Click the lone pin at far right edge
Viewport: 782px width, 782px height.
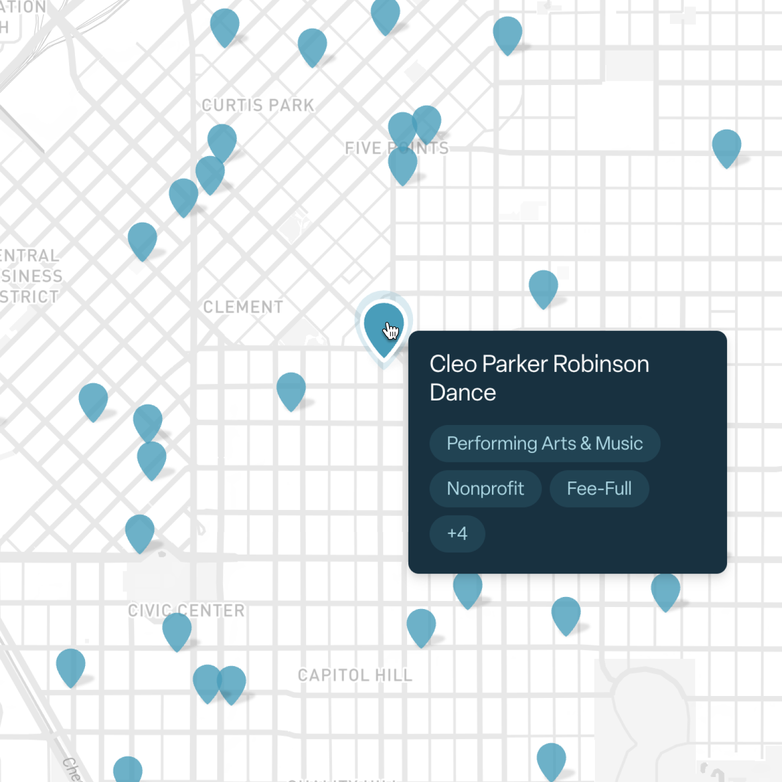[x=726, y=148]
